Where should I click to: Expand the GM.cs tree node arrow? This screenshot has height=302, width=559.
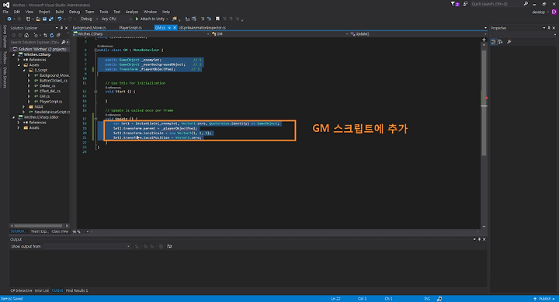(x=30, y=96)
